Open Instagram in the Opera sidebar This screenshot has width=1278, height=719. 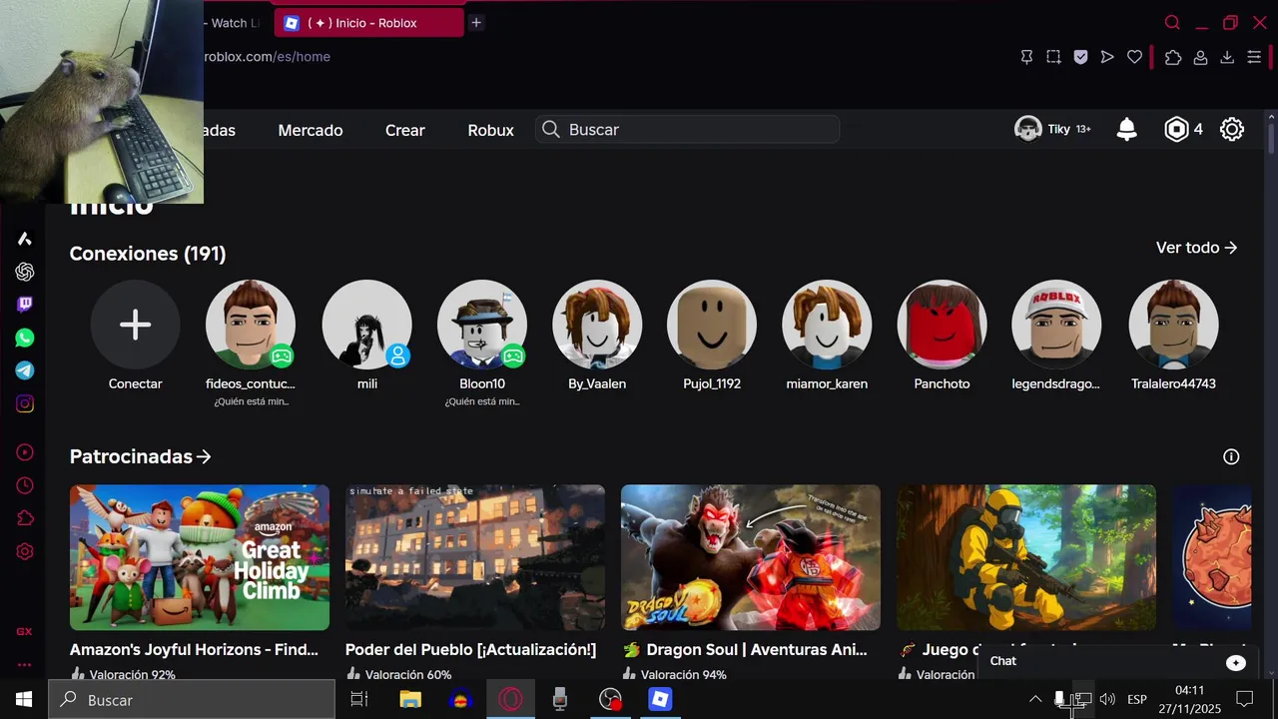(x=25, y=403)
